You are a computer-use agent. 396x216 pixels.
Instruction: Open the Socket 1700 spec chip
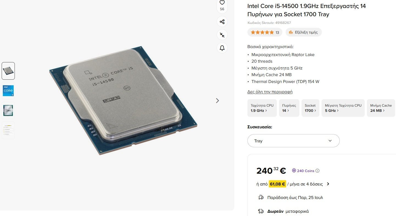(310, 108)
